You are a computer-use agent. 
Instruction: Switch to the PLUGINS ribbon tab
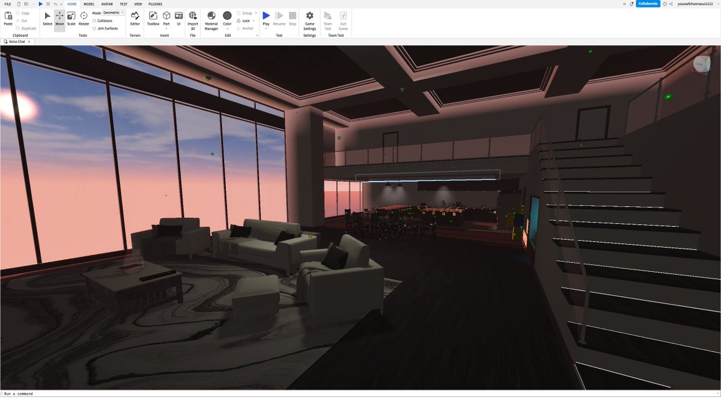click(x=156, y=4)
